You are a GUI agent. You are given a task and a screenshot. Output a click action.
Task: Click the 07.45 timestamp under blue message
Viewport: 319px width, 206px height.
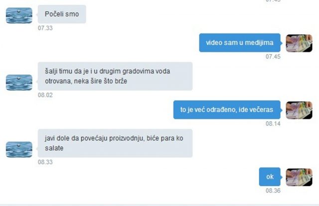click(273, 56)
